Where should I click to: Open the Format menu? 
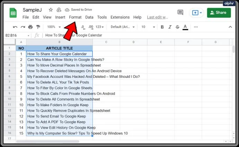75,17
